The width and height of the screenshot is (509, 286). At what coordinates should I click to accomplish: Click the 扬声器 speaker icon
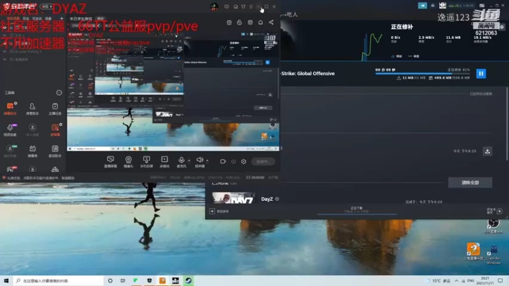199,160
